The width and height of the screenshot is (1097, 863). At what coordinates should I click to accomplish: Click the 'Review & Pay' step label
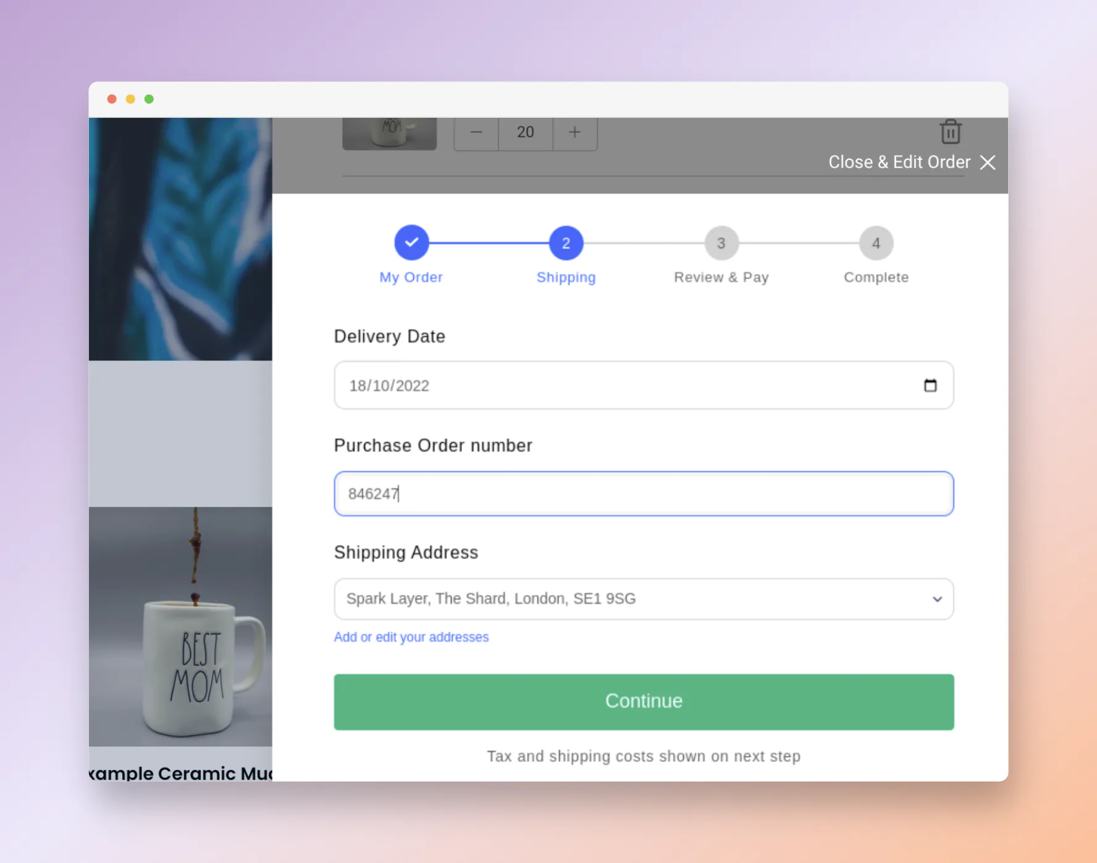click(x=721, y=277)
